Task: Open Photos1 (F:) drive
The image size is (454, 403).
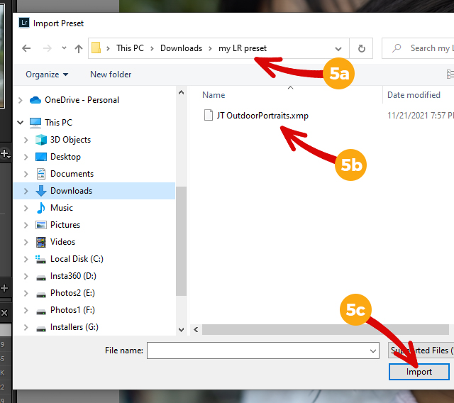Action: point(72,310)
